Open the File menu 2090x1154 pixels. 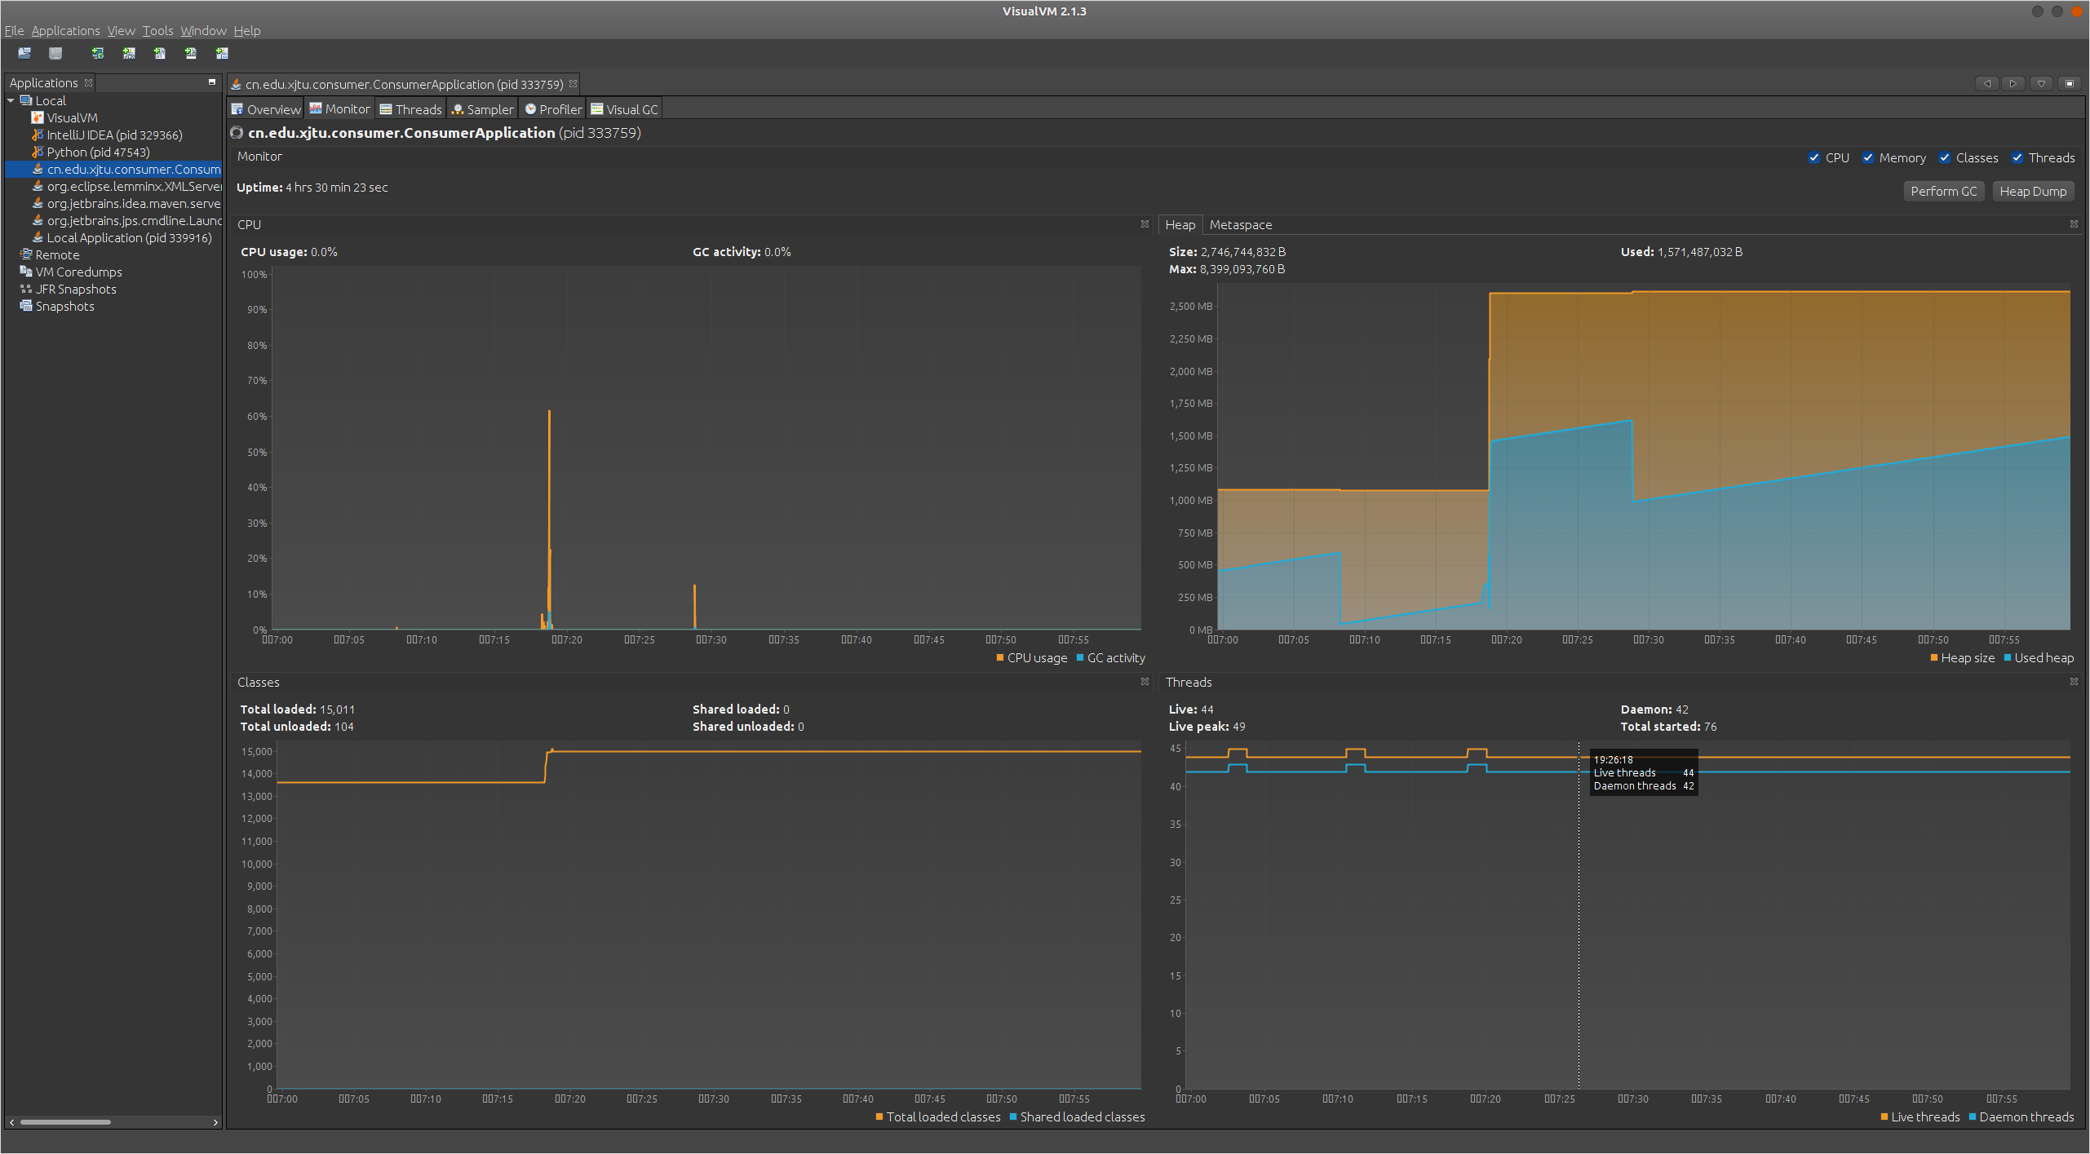coord(14,30)
